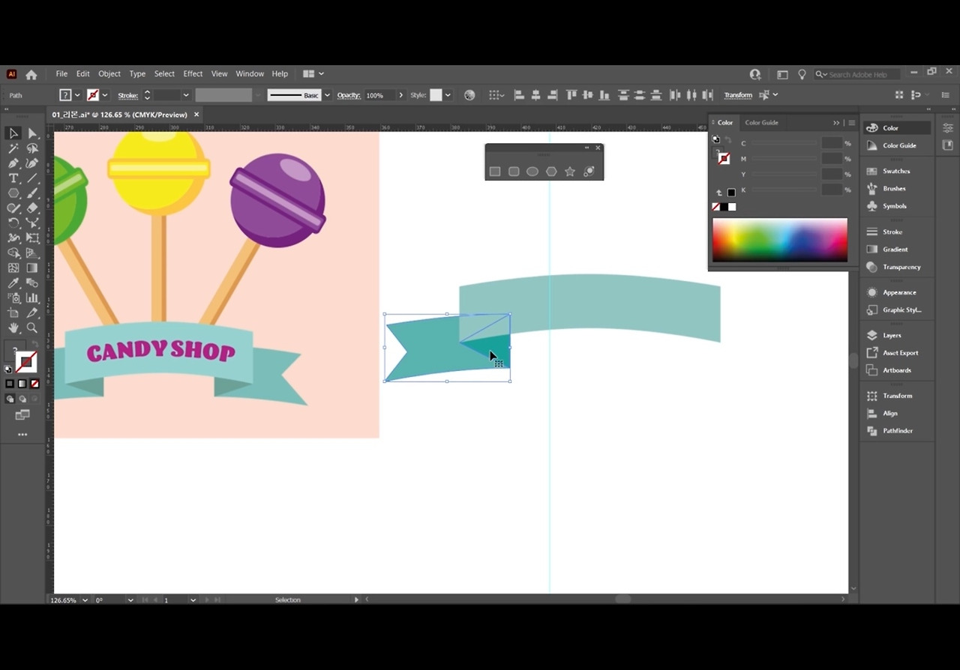Open the Window menu
This screenshot has height=670, width=960.
tap(250, 74)
